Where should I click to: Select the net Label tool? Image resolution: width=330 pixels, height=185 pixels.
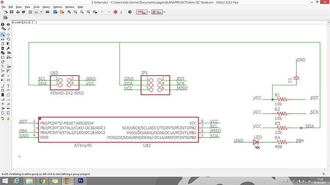click(x=8, y=104)
